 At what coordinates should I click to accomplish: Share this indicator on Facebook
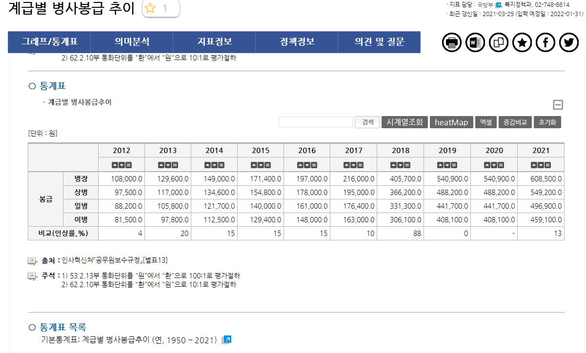pyautogui.click(x=546, y=43)
